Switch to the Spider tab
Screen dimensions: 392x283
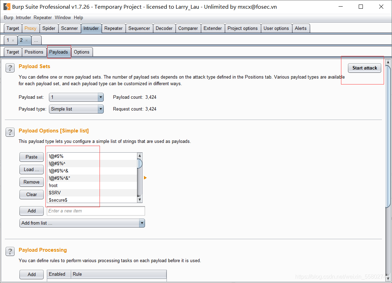[49, 28]
